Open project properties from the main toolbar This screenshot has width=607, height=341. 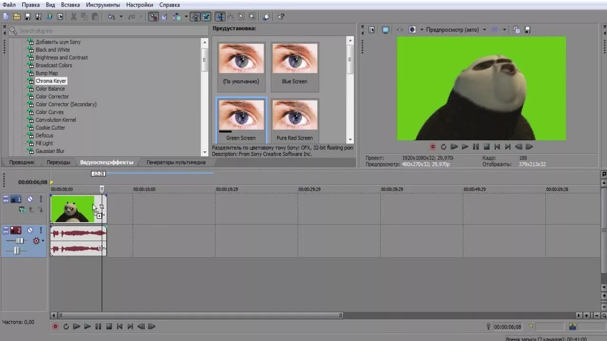click(60, 17)
